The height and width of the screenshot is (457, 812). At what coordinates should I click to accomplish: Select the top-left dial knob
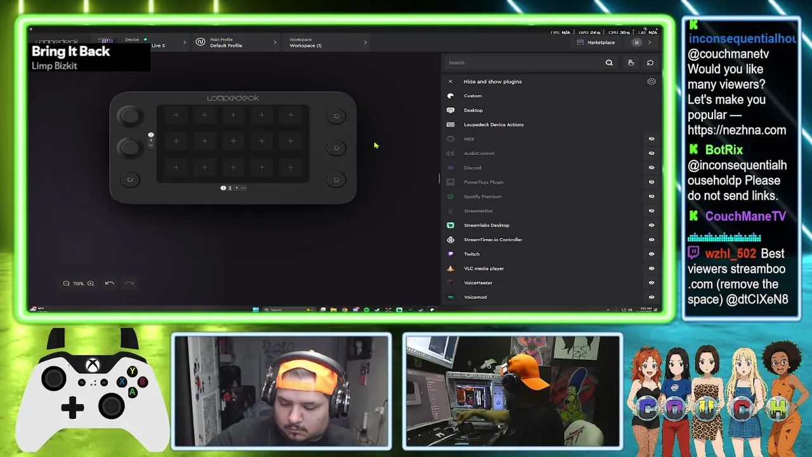[129, 116]
